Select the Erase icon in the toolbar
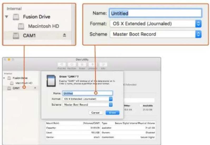This screenshot has height=145, width=210. pos(82,65)
